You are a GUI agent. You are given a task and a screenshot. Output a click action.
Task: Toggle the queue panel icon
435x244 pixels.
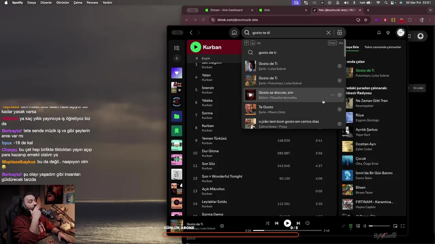[x=351, y=226]
